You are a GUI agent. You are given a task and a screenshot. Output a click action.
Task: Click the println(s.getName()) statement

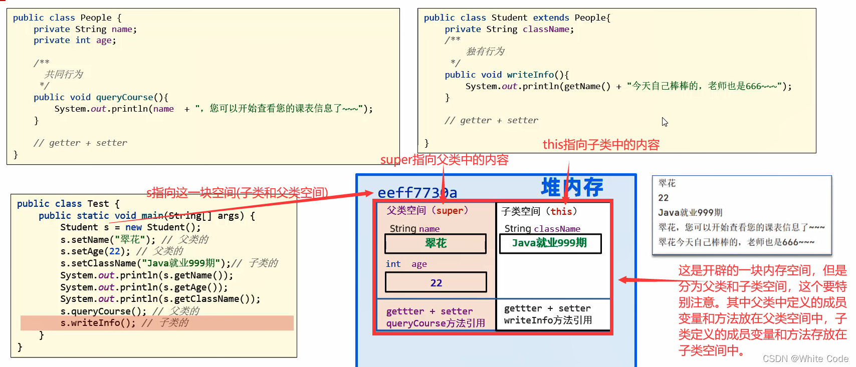click(147, 275)
